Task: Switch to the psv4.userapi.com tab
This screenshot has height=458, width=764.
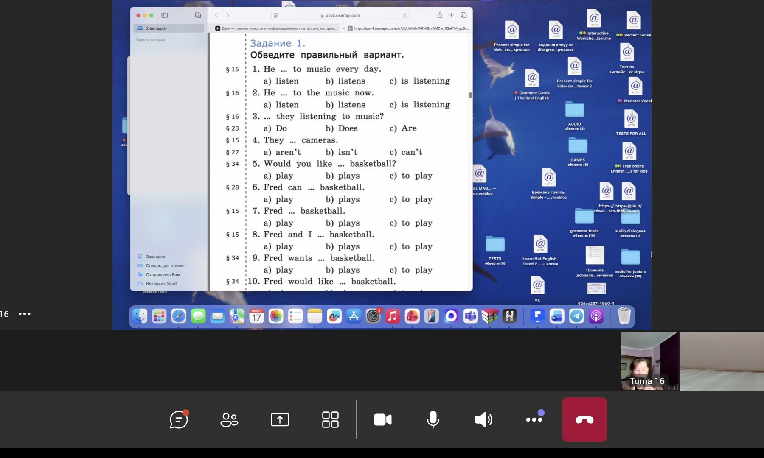Action: 407,28
